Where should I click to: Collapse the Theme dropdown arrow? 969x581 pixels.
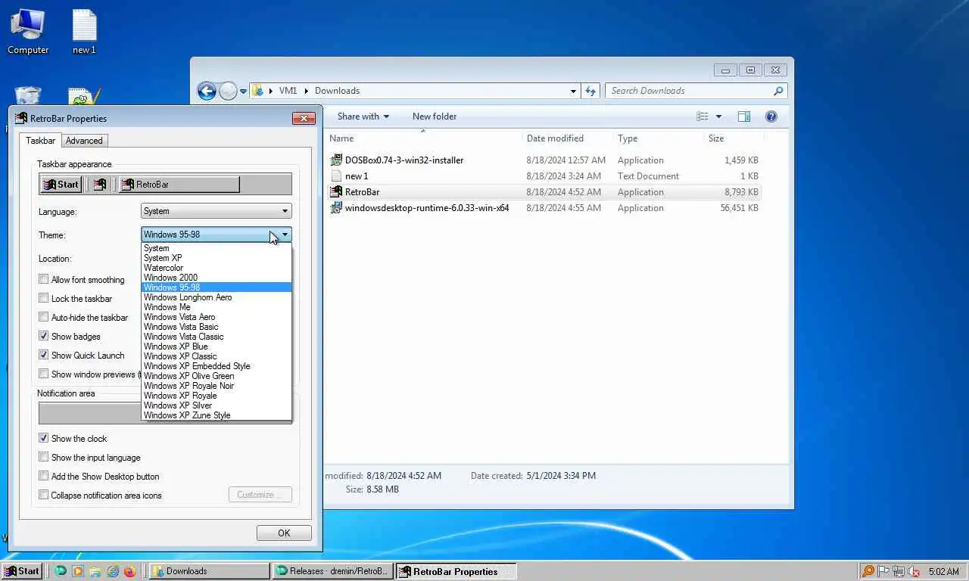point(285,235)
